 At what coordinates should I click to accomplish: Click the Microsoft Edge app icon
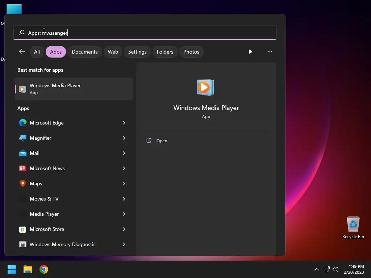(23, 123)
